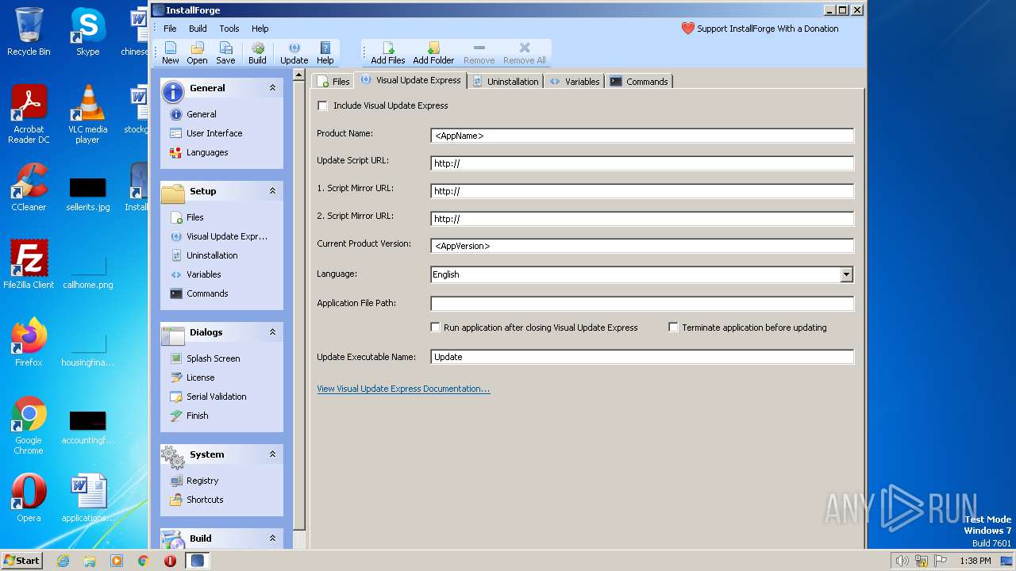
Task: Switch to the Uninstallation tab
Action: click(506, 81)
